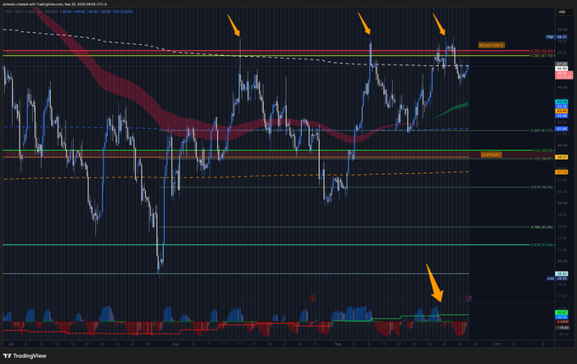The width and height of the screenshot is (577, 364).
Task: Click the Jul label on time axis
Action: click(11, 344)
